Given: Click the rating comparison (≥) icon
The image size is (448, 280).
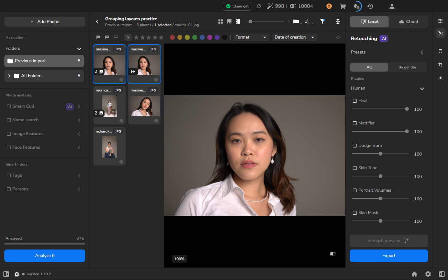Looking at the screenshot, I should 128,37.
